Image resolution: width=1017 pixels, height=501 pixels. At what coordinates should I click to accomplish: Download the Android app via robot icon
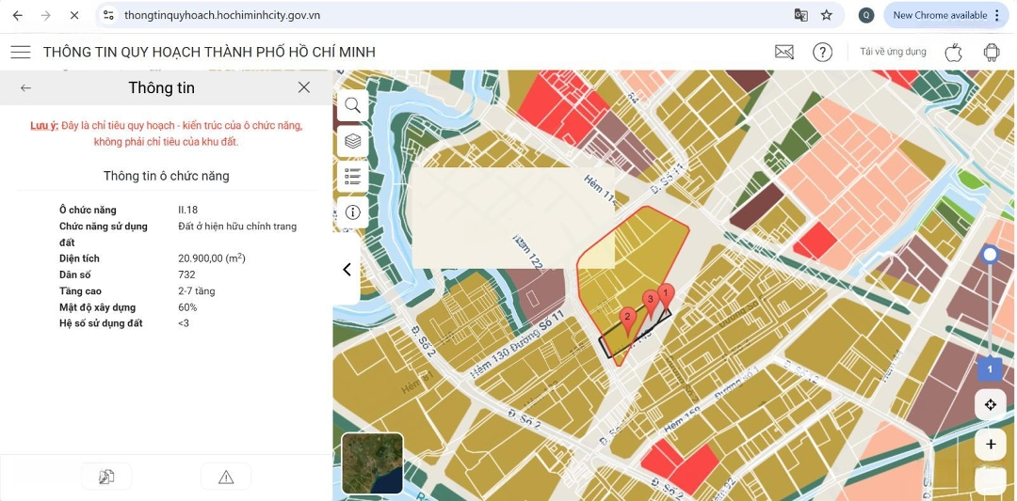991,53
